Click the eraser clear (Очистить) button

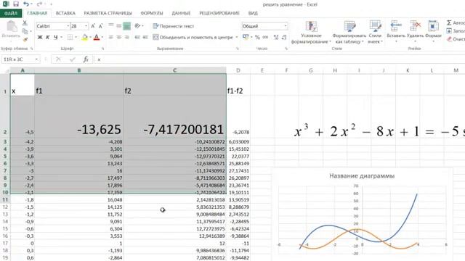tap(456, 39)
